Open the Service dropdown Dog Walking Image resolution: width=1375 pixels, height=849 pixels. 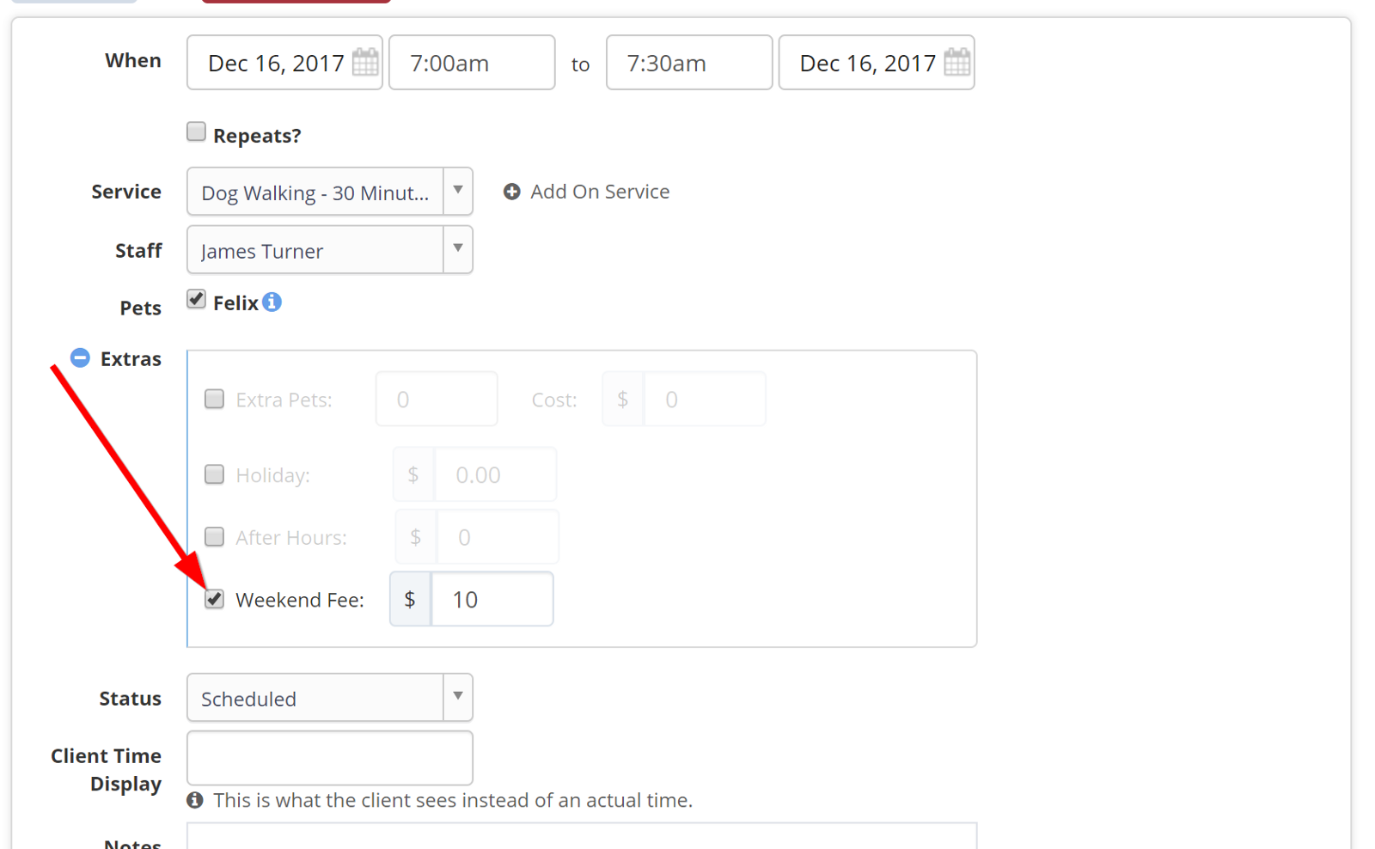(330, 192)
